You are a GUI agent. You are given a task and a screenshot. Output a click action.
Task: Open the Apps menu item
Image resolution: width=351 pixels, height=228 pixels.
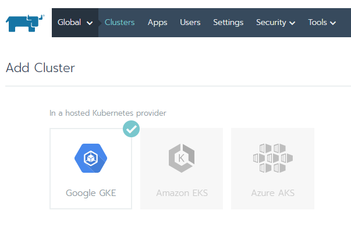(x=157, y=23)
